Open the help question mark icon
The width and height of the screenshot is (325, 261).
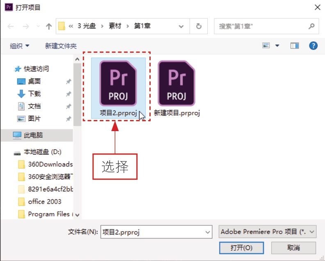point(313,45)
